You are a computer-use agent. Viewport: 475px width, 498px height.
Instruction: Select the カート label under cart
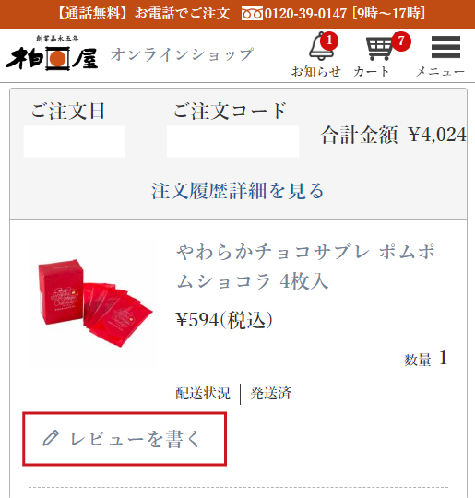click(x=371, y=71)
